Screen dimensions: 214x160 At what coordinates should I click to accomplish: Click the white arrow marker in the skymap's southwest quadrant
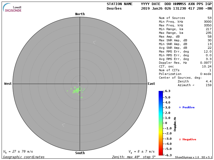(63, 125)
